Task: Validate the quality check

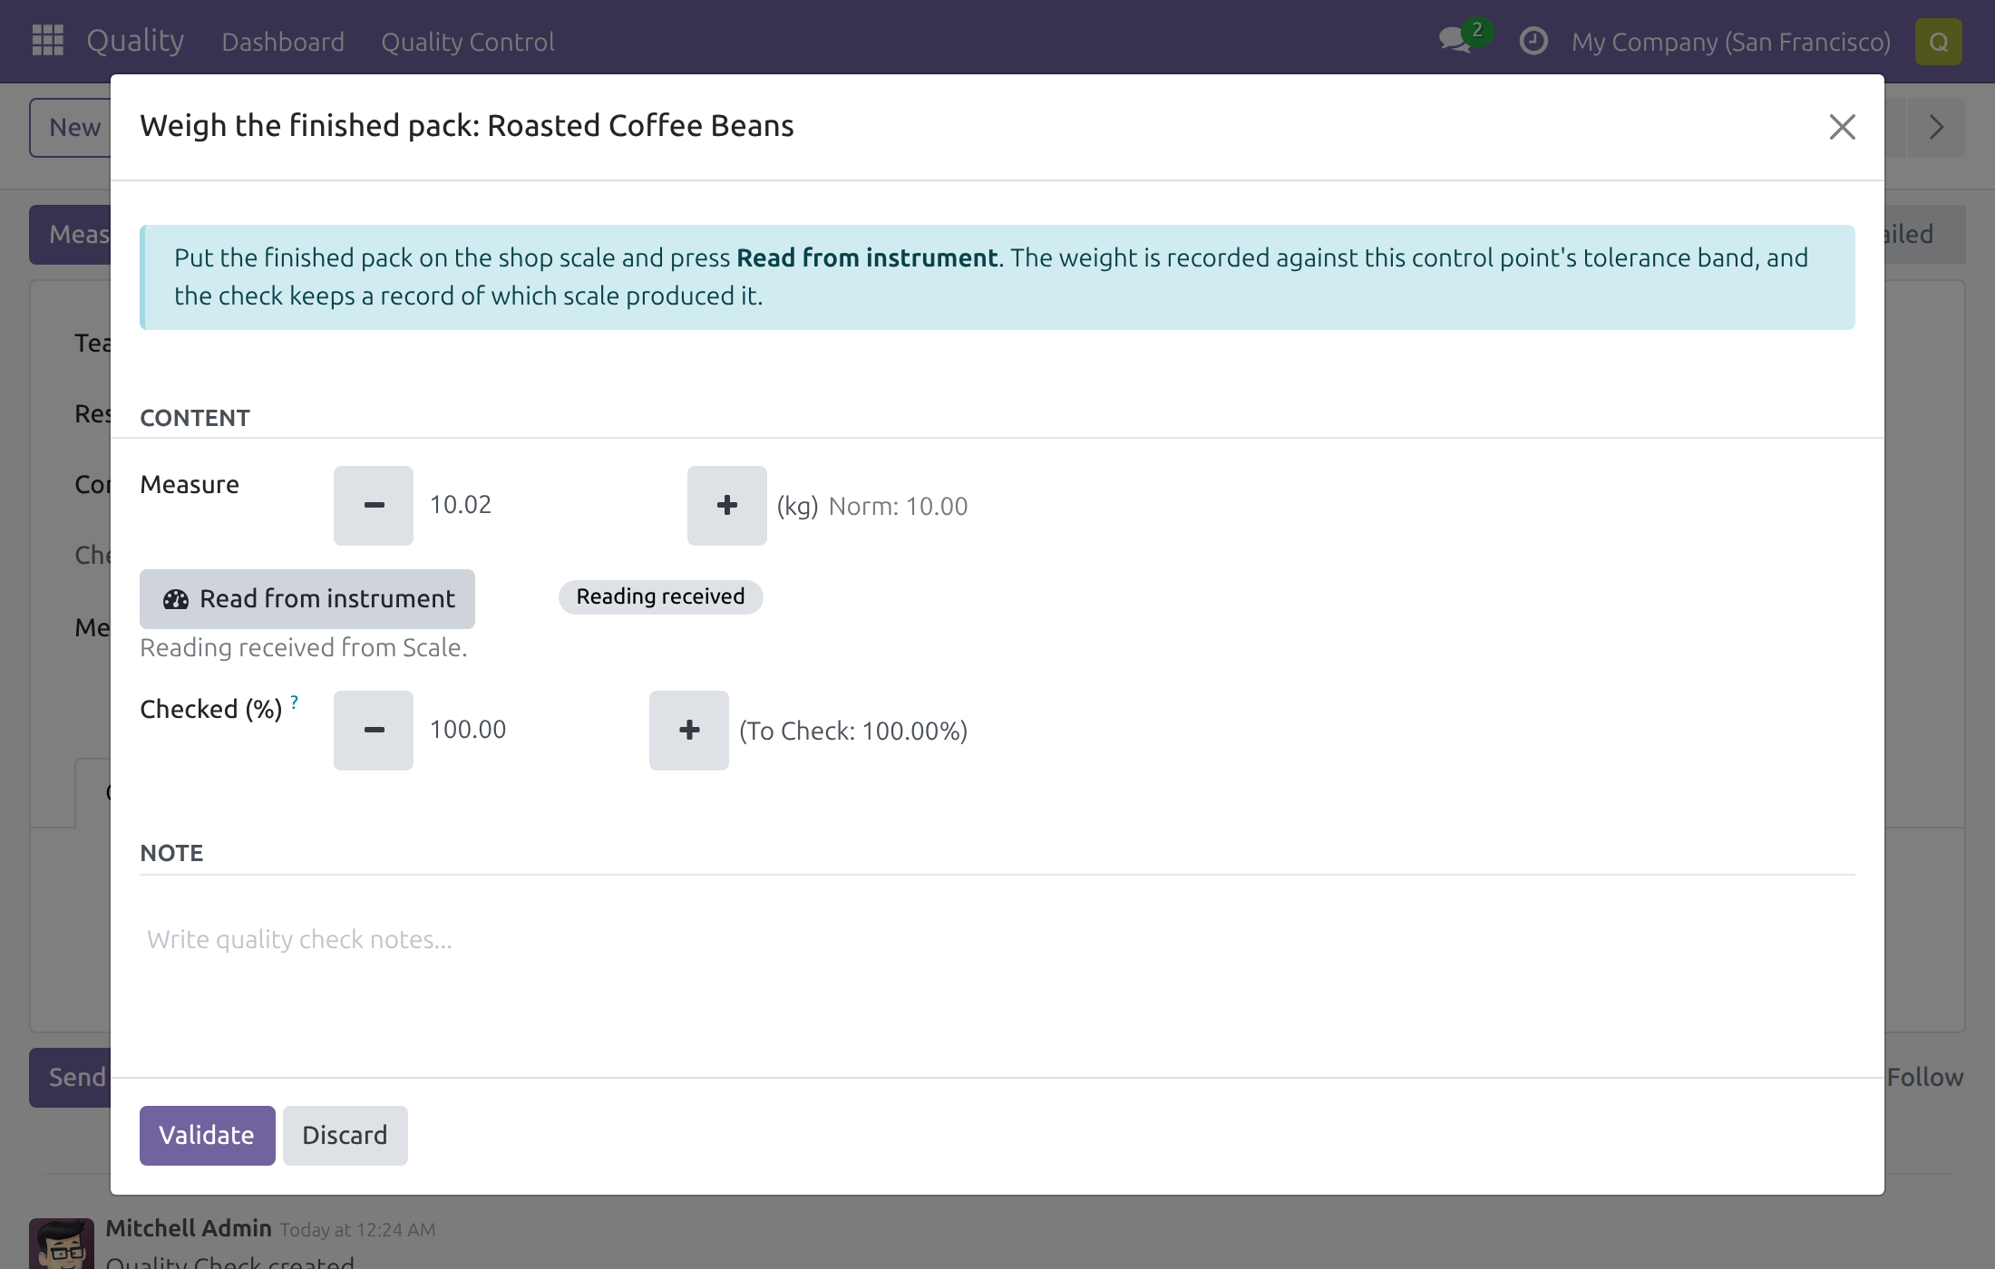Action: [207, 1136]
